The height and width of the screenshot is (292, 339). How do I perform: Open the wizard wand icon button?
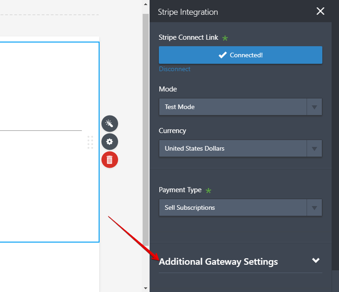click(110, 123)
